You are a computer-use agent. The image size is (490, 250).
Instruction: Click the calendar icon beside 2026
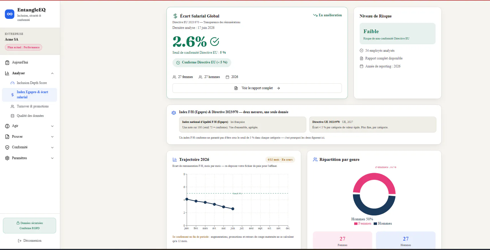coord(228,77)
